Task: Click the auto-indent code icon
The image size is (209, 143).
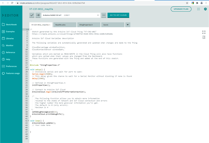Action: tap(204, 37)
